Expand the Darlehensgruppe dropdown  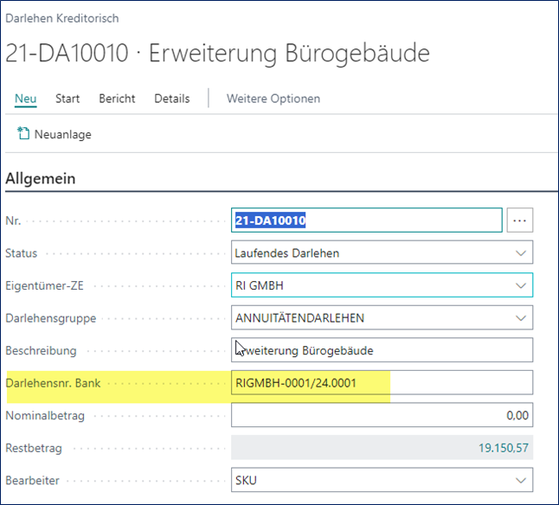(x=520, y=318)
